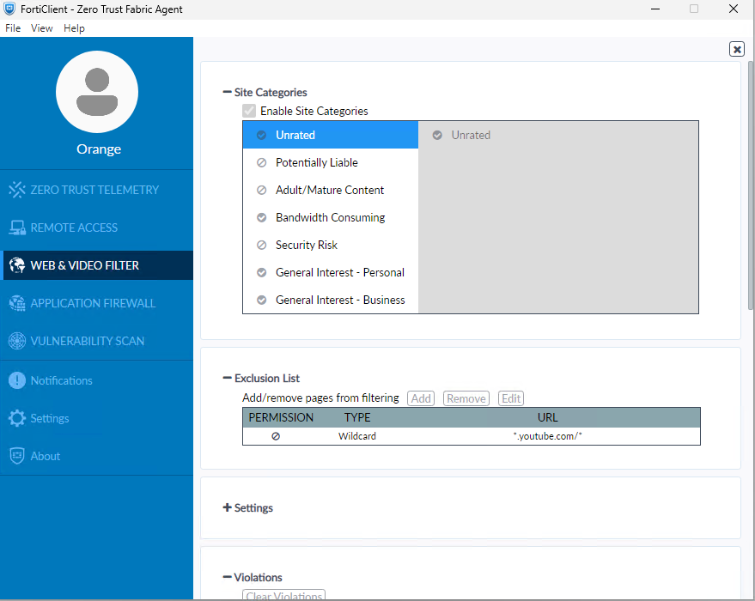Click the Remote Access laptop icon
755x601 pixels.
pyautogui.click(x=16, y=228)
